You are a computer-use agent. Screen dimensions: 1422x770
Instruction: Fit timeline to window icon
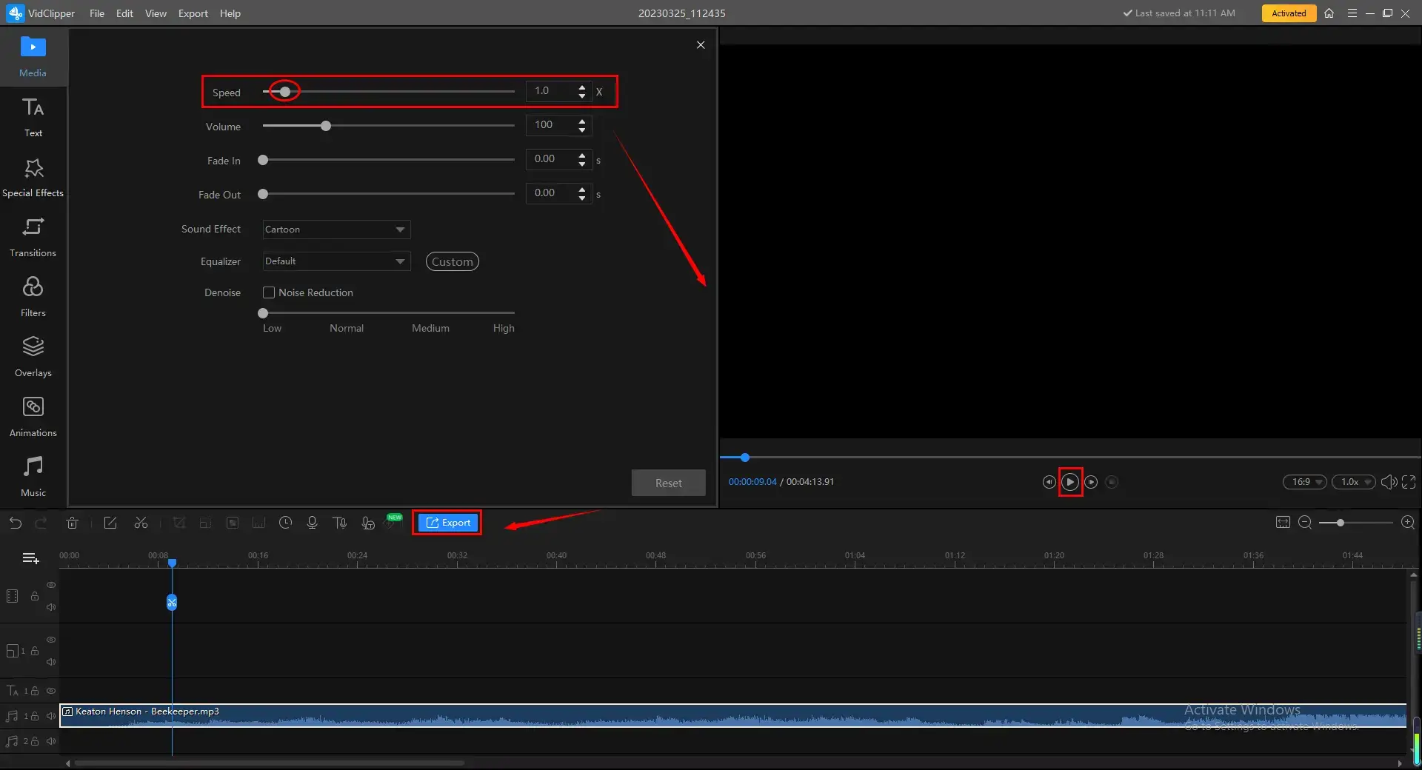tap(1283, 523)
